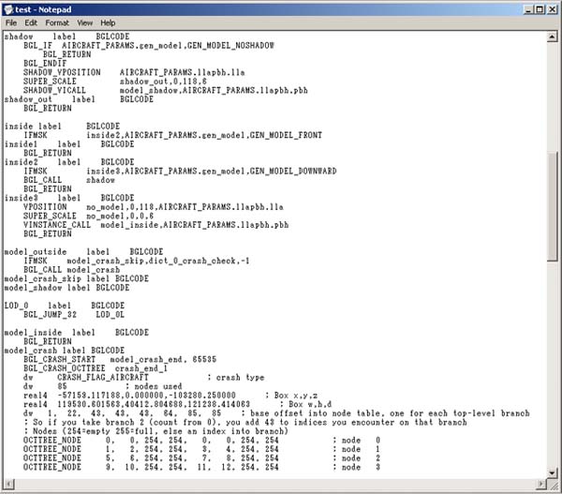Image resolution: width=562 pixels, height=494 pixels.
Task: Click the vertical scrollbar up arrow
Action: pyautogui.click(x=552, y=37)
